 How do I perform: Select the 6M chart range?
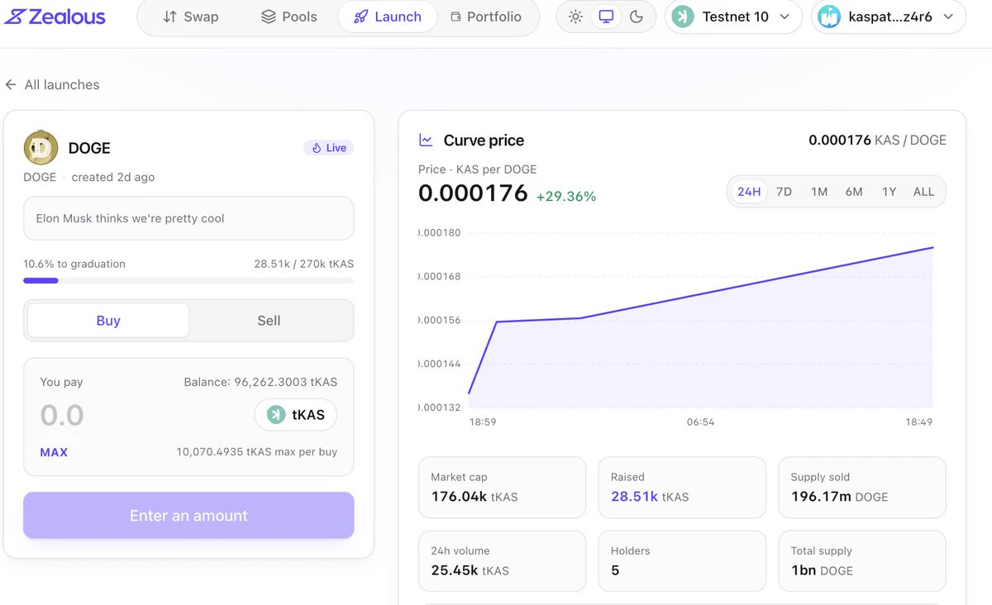[x=854, y=192]
